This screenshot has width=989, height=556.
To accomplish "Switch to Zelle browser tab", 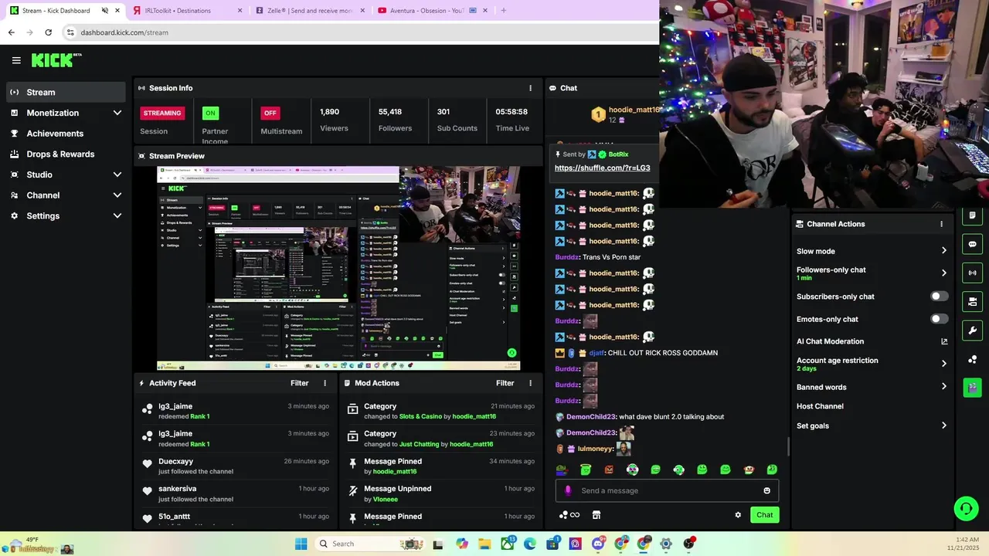I will click(x=309, y=11).
